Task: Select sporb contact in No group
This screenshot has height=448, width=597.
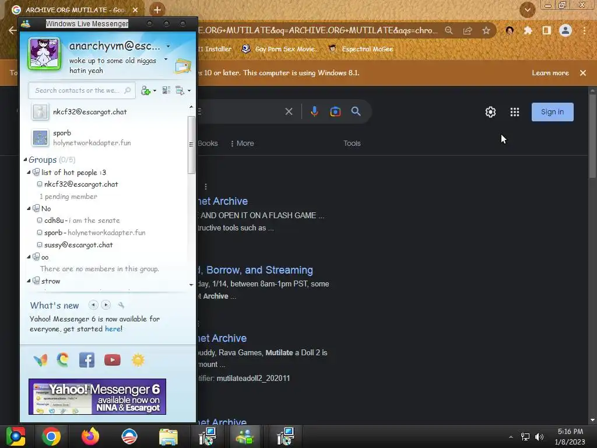Action: pos(91,233)
